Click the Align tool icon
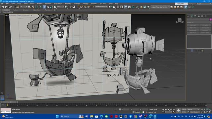The height and width of the screenshot is (119, 212). pyautogui.click(x=114, y=7)
